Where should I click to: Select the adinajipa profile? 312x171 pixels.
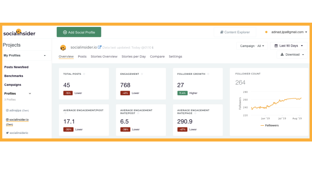(x=18, y=110)
